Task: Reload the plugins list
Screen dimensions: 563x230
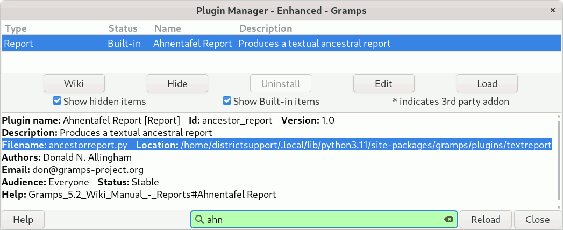Action: tap(486, 219)
